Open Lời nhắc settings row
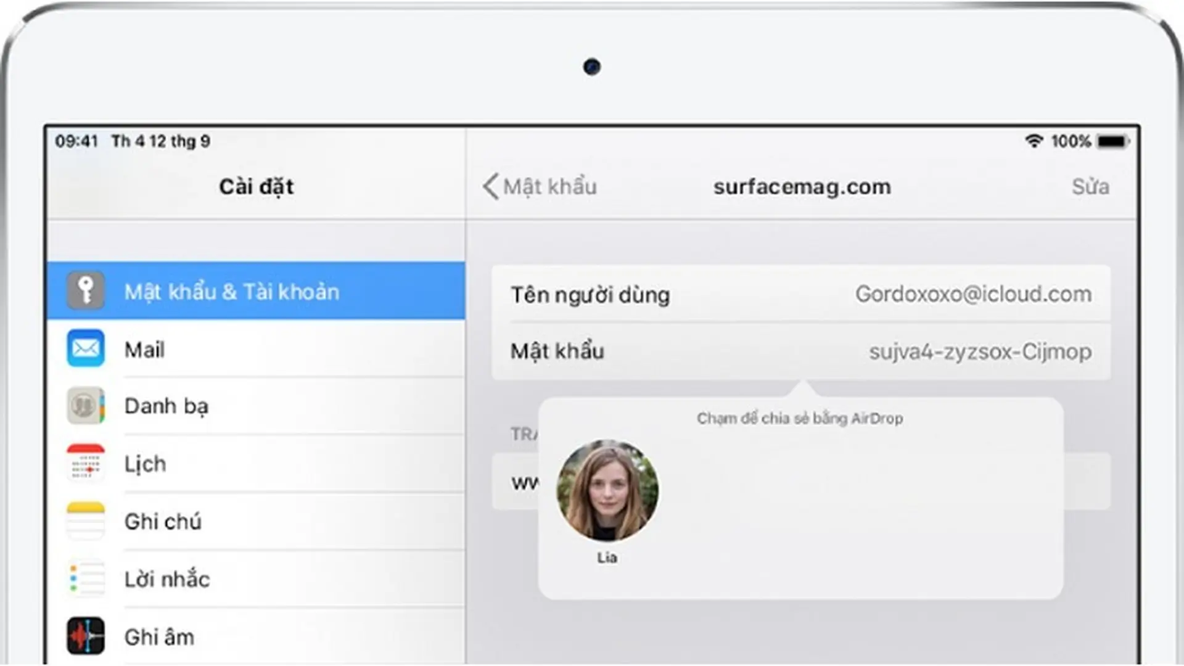 point(256,578)
